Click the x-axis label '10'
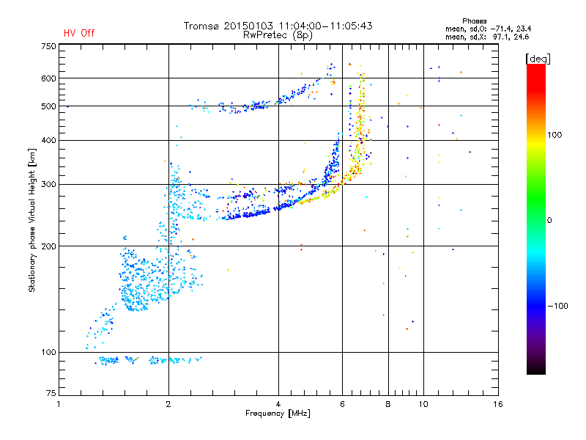 423,404
